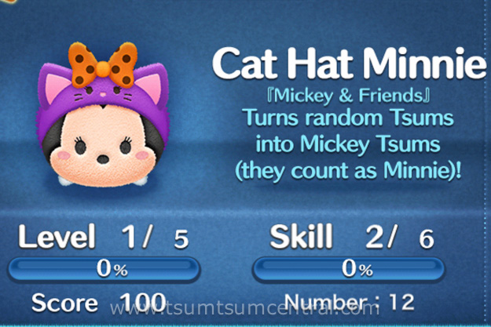The height and width of the screenshot is (327, 491).
Task: Click the max level number 5
Action: [181, 239]
